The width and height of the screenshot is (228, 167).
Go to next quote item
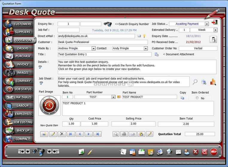[88, 134]
